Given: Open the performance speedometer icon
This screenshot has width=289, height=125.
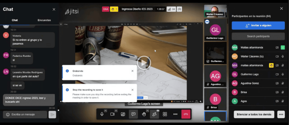Looking at the screenshot, I should point(179,9).
